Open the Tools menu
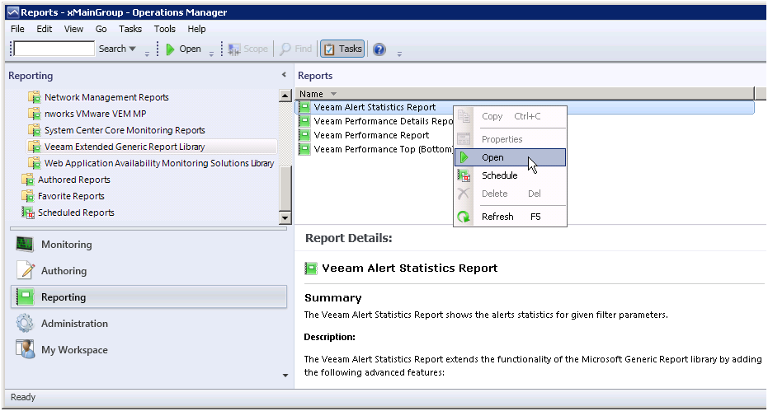The image size is (768, 411). [x=165, y=29]
